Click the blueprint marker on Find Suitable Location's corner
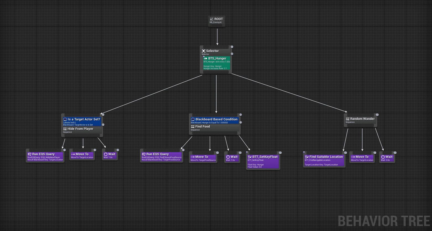The width and height of the screenshot is (432, 231). pos(304,152)
